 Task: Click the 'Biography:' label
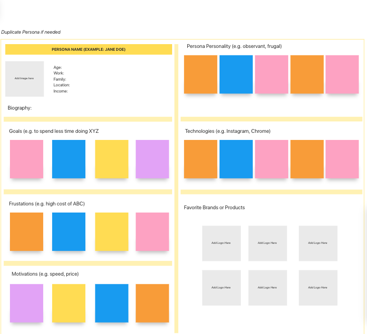point(19,108)
